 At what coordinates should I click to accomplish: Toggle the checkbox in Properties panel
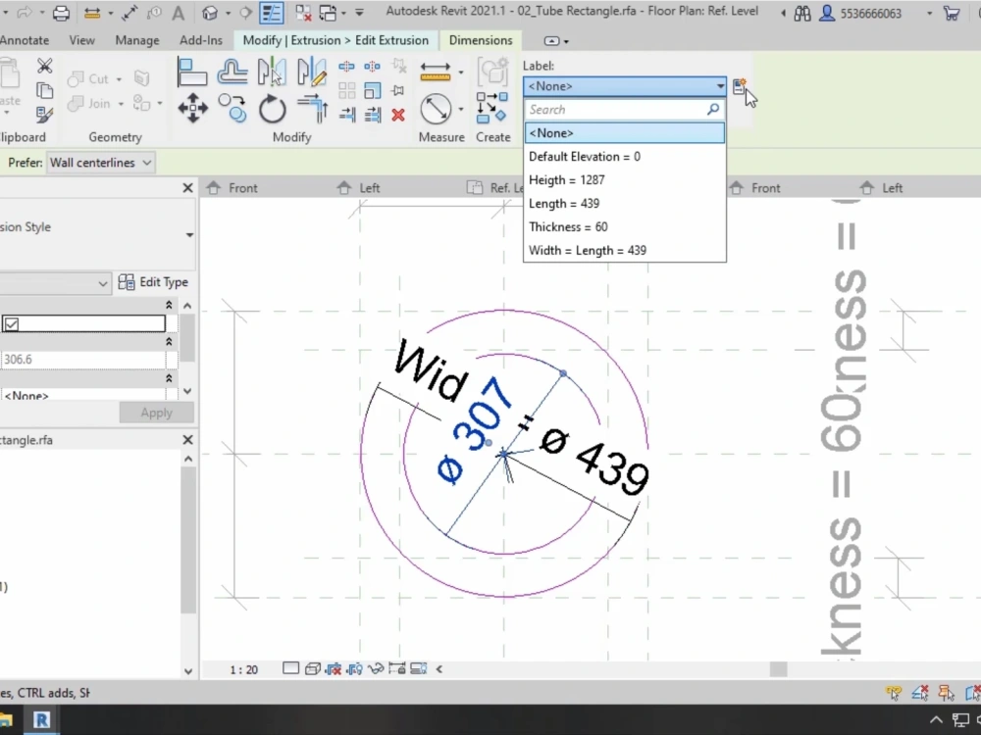11,323
